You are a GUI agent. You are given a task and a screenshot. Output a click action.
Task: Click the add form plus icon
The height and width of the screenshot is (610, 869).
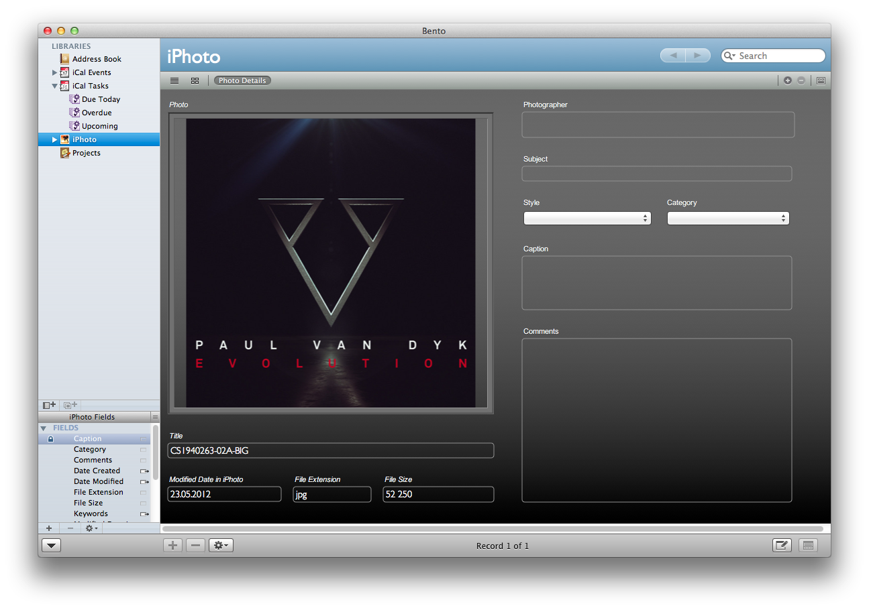tap(788, 80)
